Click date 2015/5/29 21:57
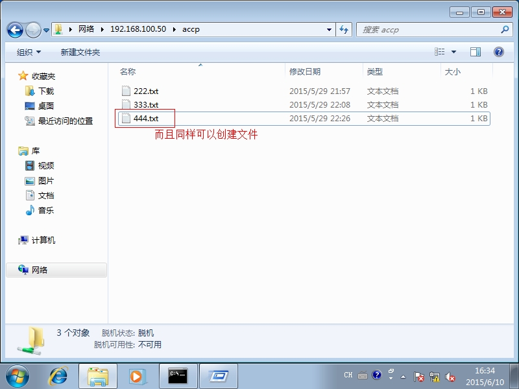Viewport: 519px width, 389px height. click(x=320, y=91)
